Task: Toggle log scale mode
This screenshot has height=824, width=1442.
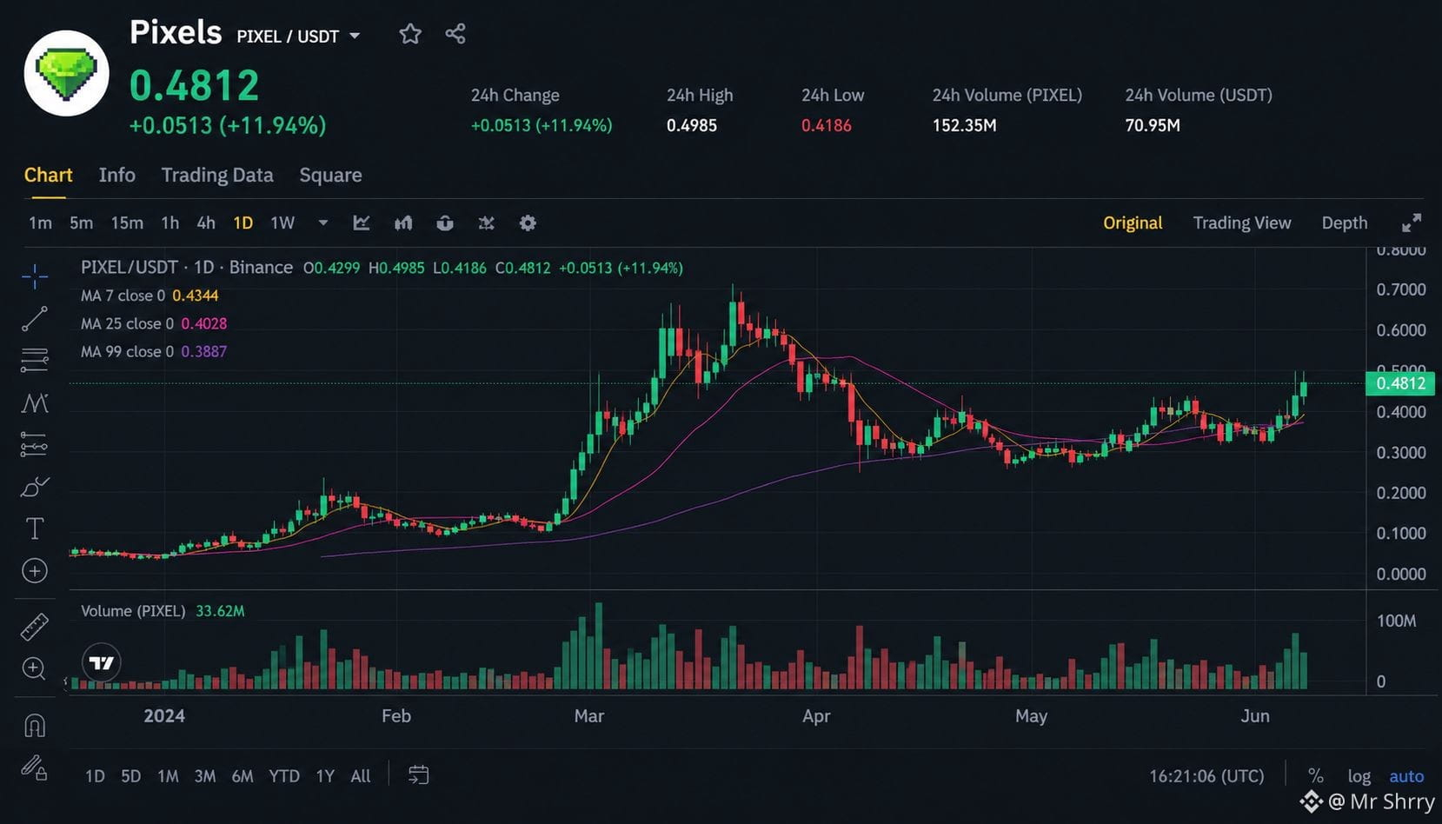Action: [1359, 776]
